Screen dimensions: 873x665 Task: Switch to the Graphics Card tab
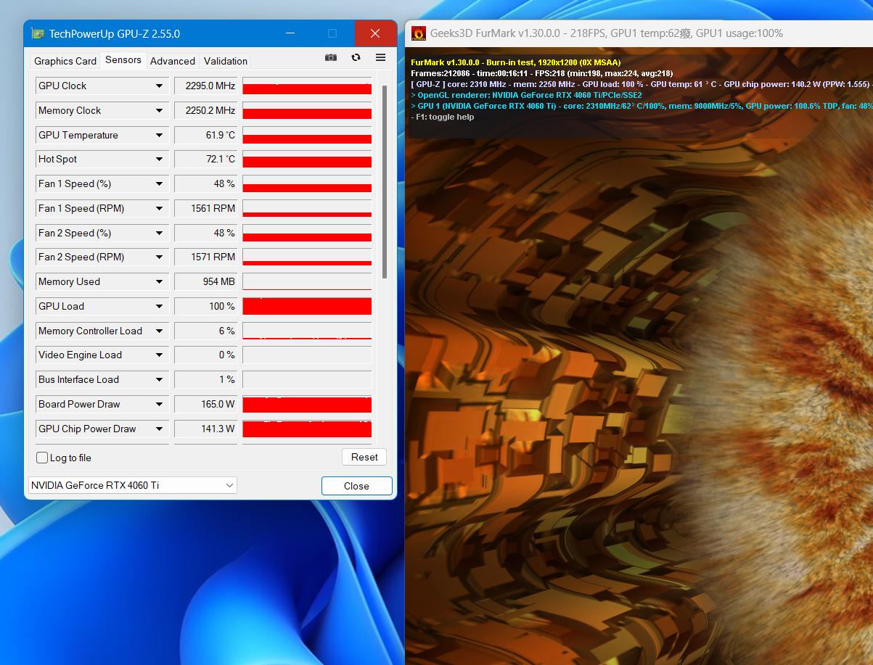click(65, 61)
